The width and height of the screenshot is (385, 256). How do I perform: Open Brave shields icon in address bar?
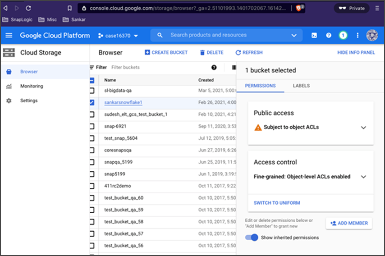[x=299, y=8]
